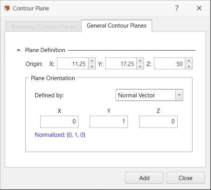Click the Plane Definition heading text
The image size is (211, 190).
(45, 50)
